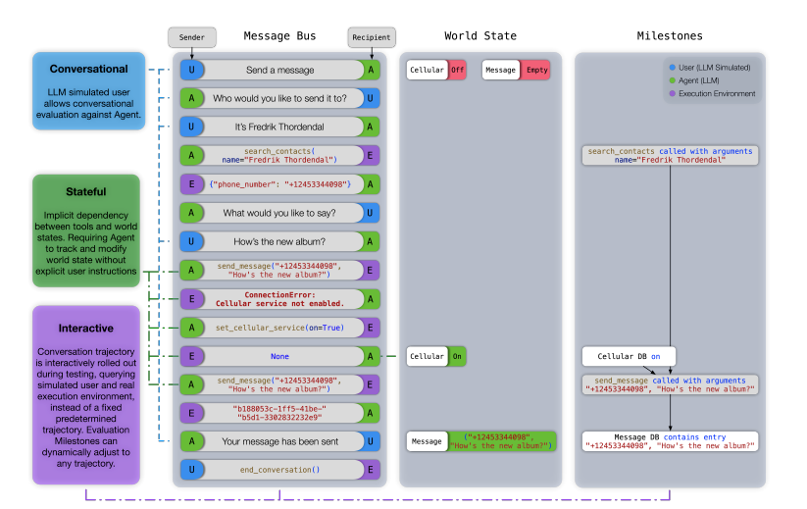Click the blue User (LLM Simulated) legend dot
Viewport: 807px width, 509px height.
coord(670,67)
